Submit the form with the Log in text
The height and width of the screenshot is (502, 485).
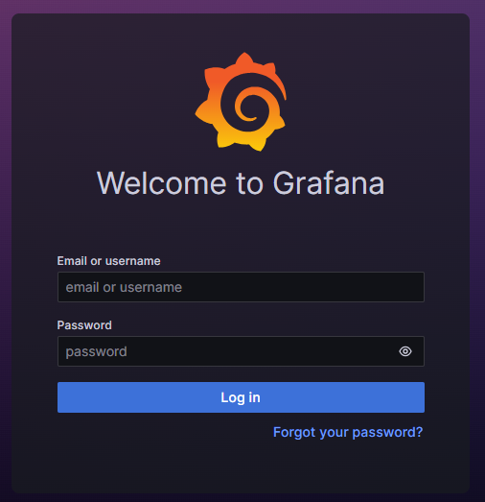tap(241, 397)
